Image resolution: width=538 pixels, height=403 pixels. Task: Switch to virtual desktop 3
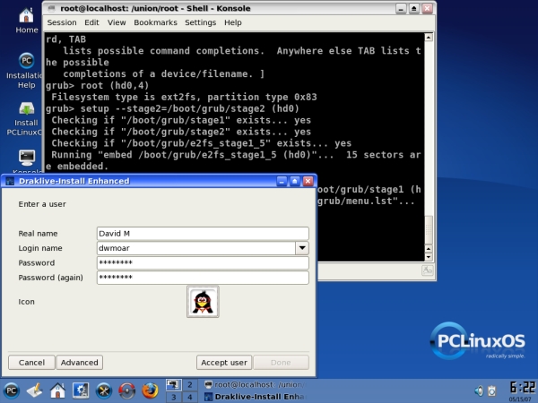[174, 397]
